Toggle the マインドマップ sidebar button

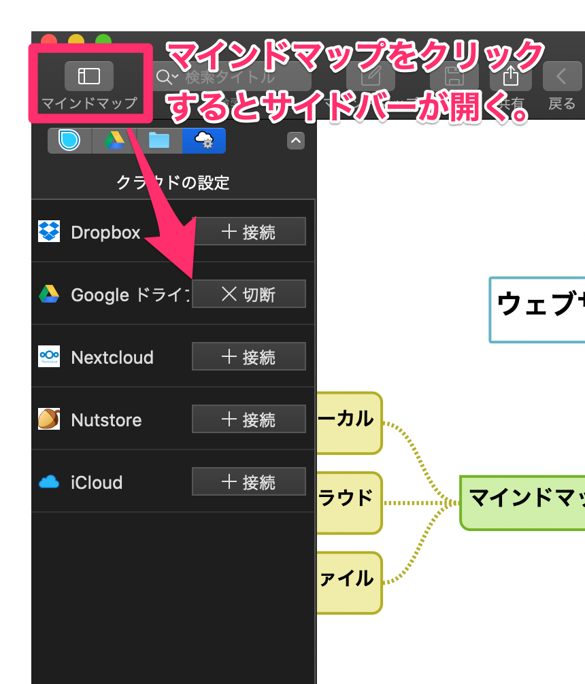click(88, 76)
